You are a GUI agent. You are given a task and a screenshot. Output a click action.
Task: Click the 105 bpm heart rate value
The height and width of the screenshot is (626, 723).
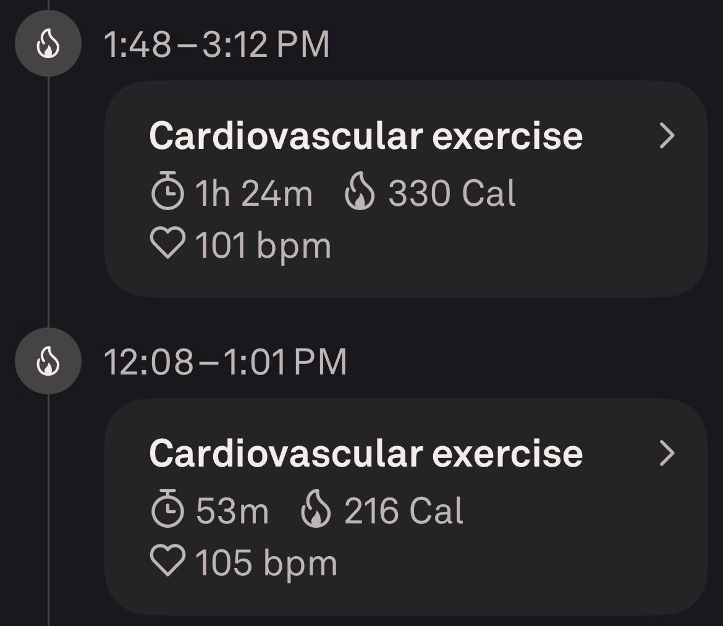point(266,563)
